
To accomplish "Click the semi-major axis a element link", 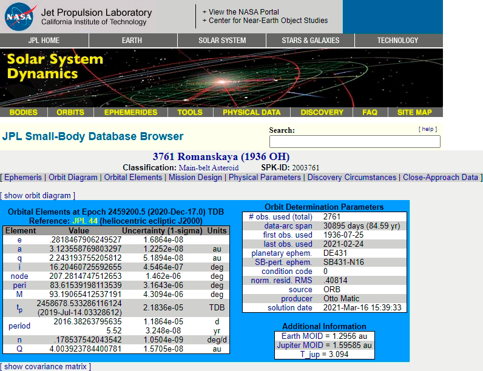I will 19,249.
